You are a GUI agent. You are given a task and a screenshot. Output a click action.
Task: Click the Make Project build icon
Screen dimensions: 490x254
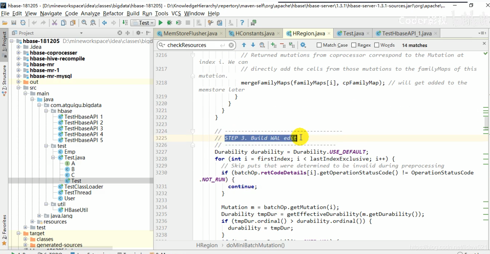[x=125, y=23]
